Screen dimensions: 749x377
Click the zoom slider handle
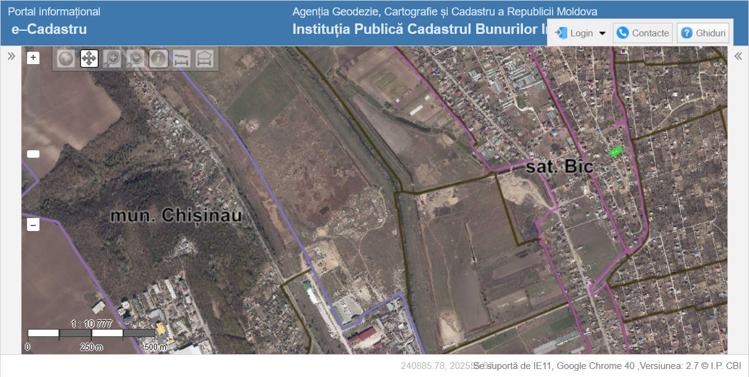[33, 154]
